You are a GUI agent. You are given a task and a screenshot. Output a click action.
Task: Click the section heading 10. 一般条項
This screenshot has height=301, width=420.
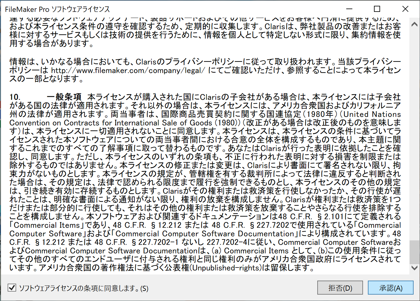click(45, 97)
